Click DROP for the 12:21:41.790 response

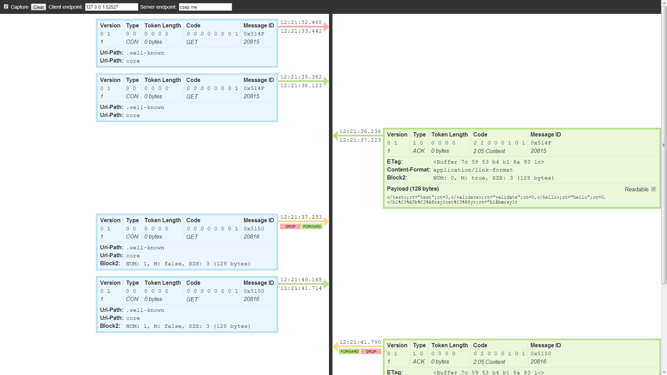click(371, 351)
